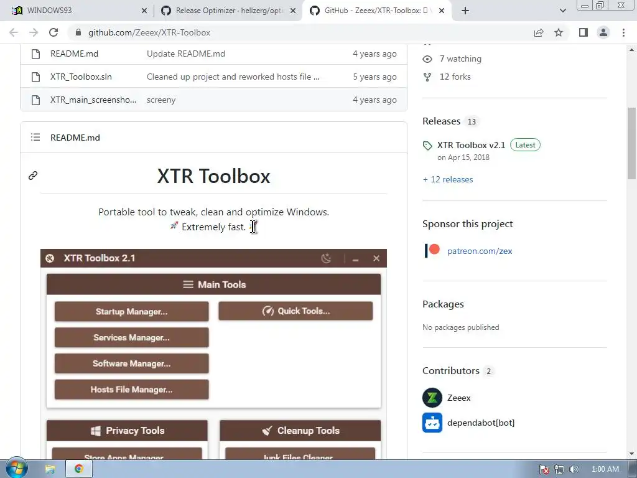Reload the current page

coord(53,32)
